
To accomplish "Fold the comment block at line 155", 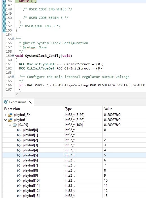I will click(13, 39).
